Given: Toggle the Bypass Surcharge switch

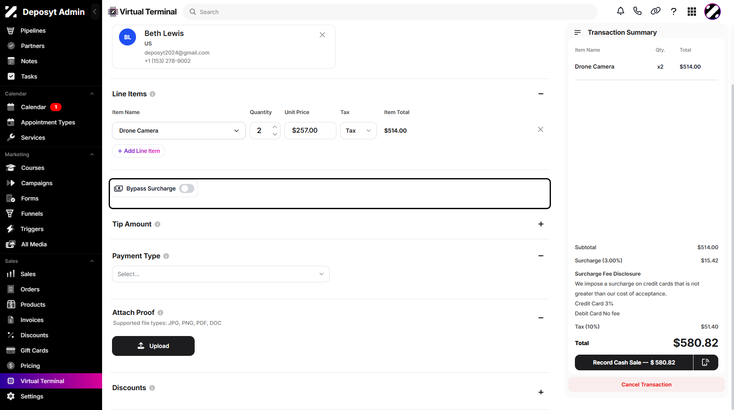Looking at the screenshot, I should click(x=187, y=188).
